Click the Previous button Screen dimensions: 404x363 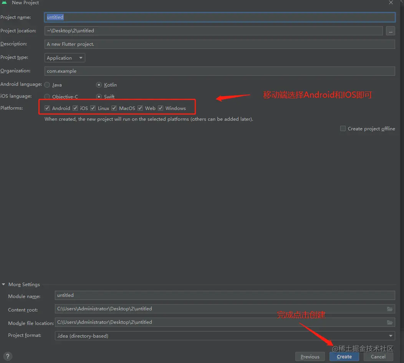[x=310, y=356]
